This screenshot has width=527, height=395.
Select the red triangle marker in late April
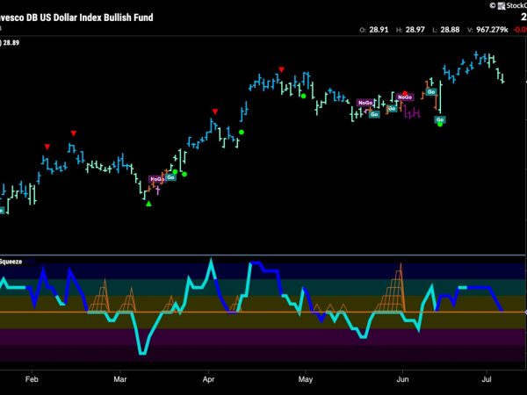[281, 70]
